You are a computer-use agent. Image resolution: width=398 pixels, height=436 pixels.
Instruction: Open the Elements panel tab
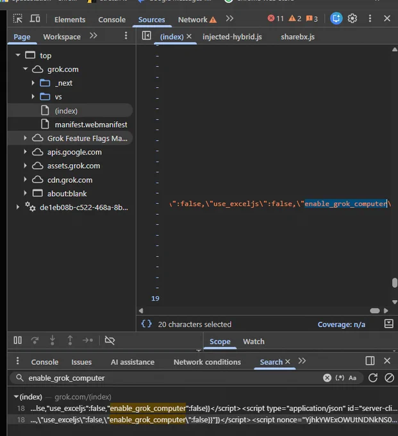tap(70, 20)
